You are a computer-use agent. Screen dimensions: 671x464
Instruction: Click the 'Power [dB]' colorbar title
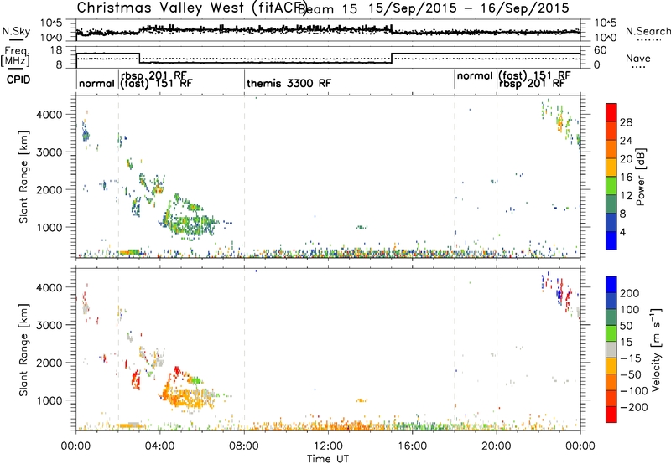tap(641, 177)
